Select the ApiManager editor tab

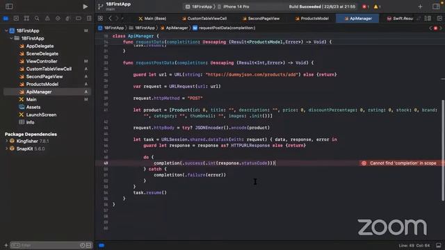pos(357,19)
